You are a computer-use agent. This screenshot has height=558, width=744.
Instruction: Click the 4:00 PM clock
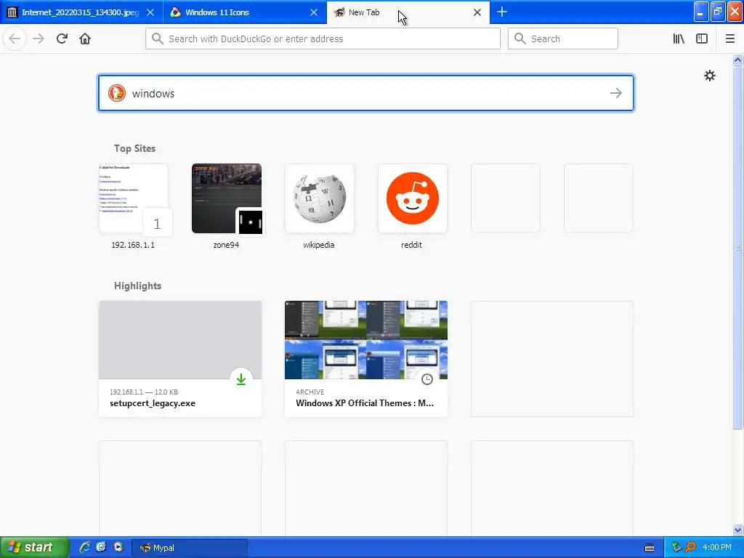click(x=717, y=548)
